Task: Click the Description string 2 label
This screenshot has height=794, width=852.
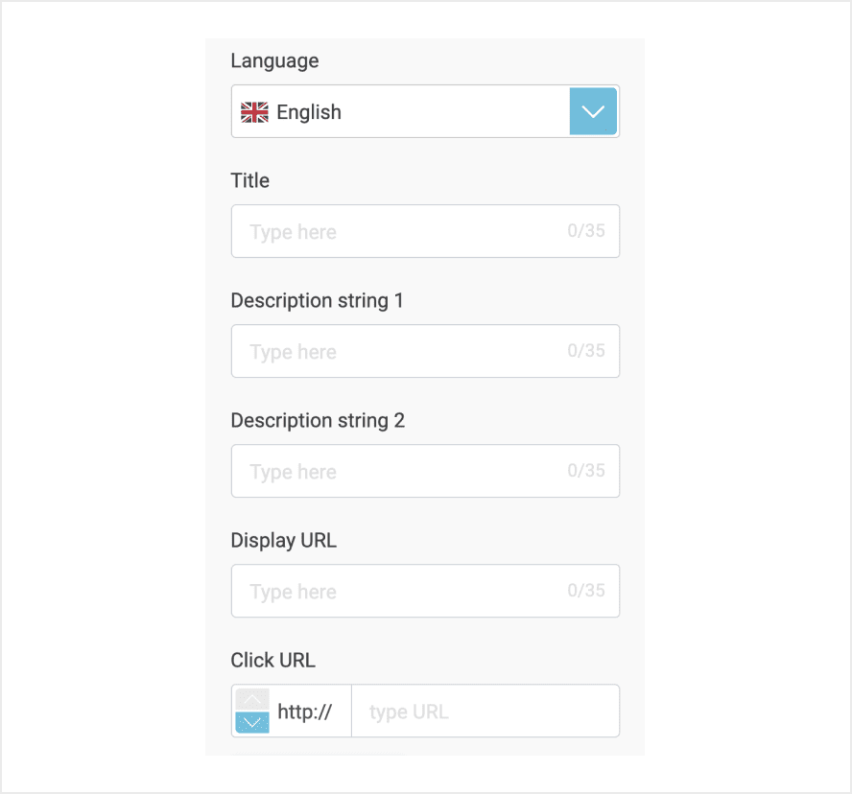Action: click(x=317, y=420)
